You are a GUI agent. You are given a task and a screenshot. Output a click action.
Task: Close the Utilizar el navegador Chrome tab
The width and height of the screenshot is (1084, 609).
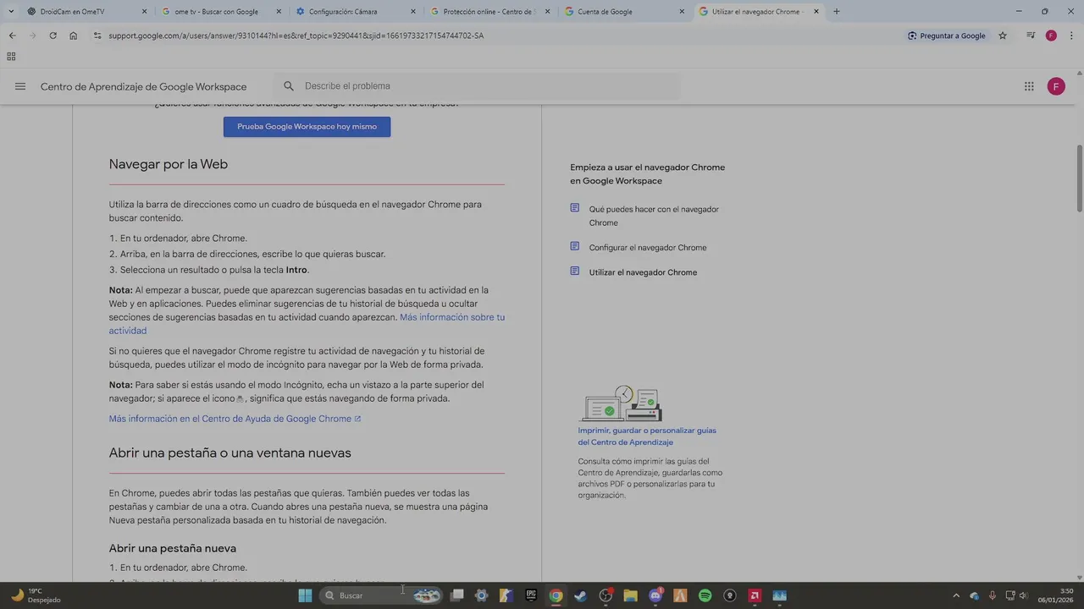816,12
